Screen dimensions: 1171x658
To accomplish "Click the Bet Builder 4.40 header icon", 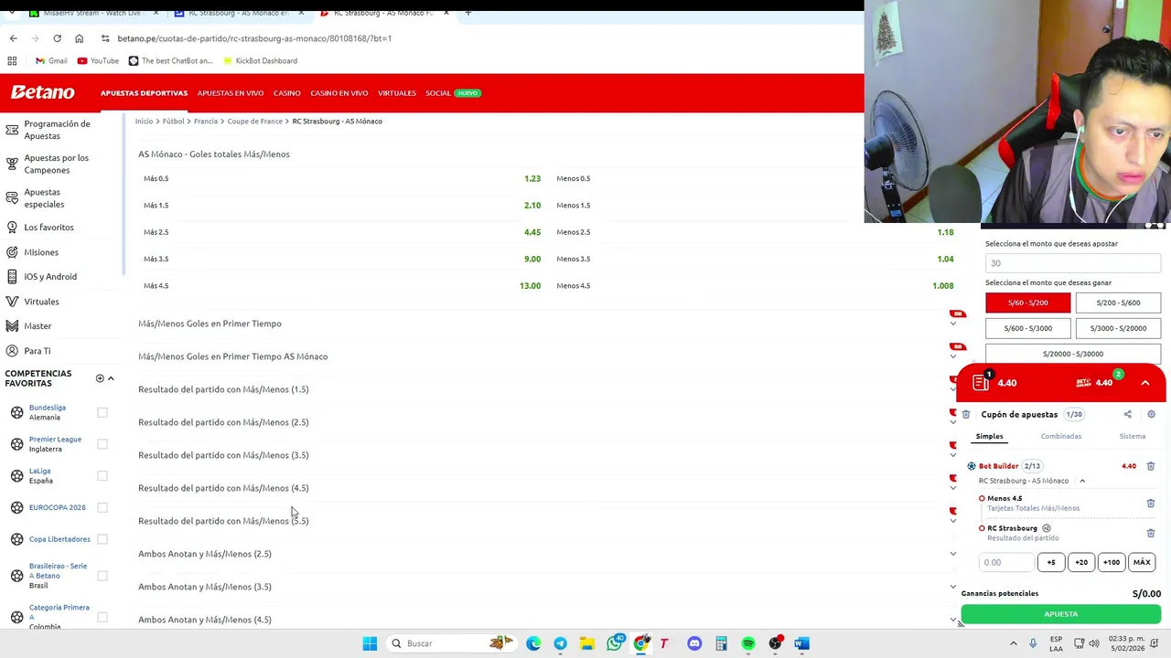I will tap(1082, 382).
